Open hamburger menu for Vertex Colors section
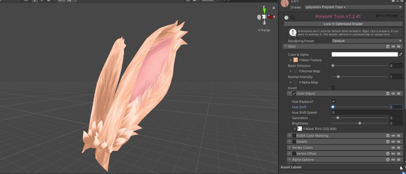The width and height of the screenshot is (406, 174). click(x=398, y=147)
